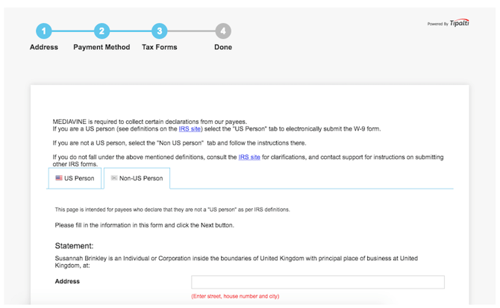Click the 'Please fill in the information' instruction

pyautogui.click(x=145, y=225)
